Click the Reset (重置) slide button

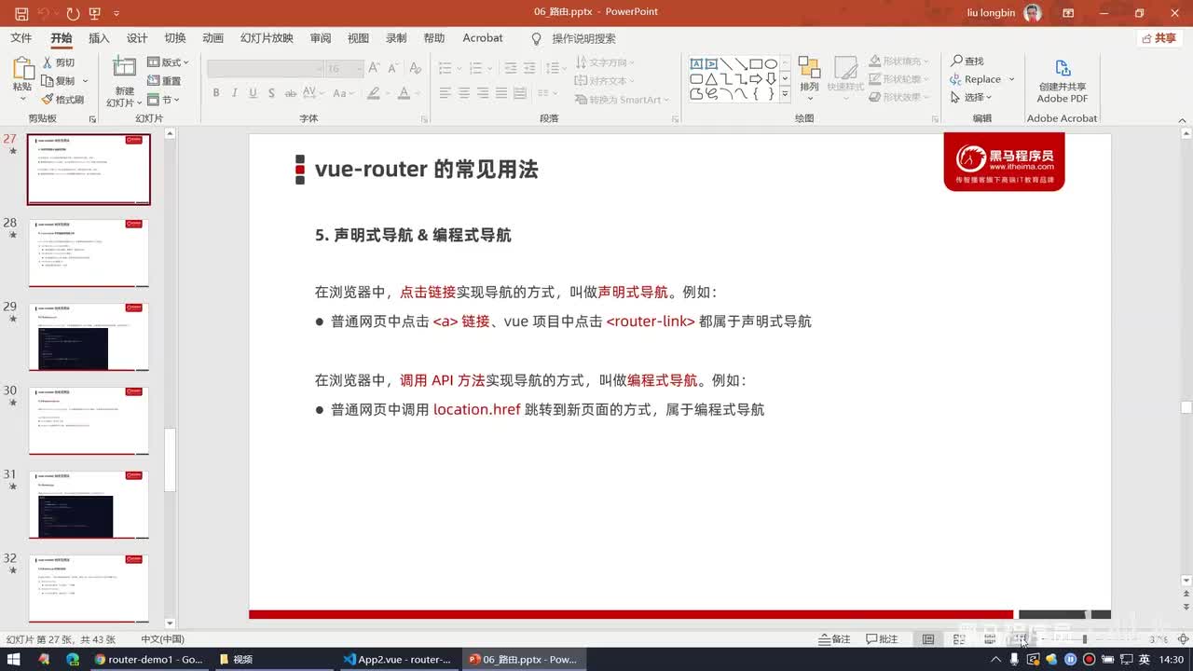tap(165, 81)
